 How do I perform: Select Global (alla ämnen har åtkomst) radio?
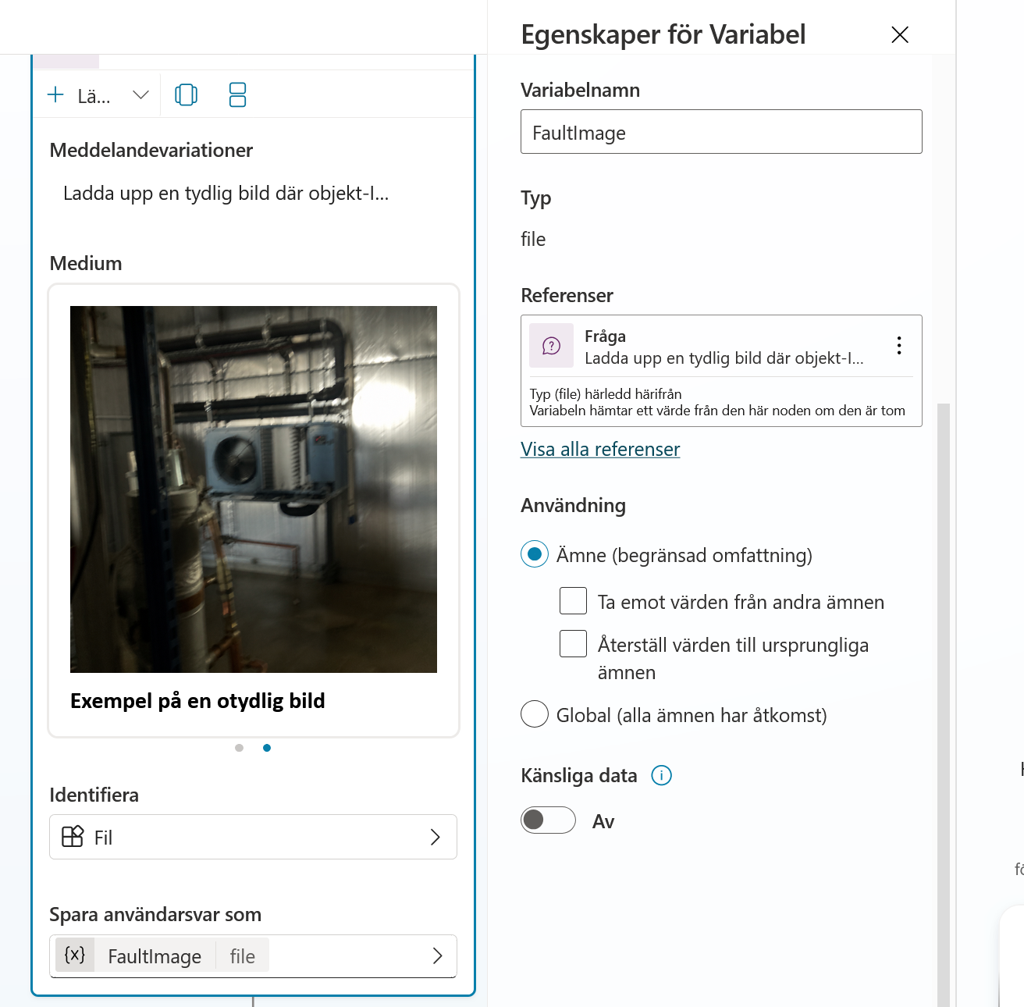coord(535,714)
